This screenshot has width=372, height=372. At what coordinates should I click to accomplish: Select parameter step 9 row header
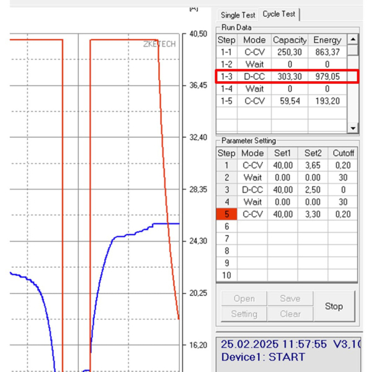[x=226, y=263]
